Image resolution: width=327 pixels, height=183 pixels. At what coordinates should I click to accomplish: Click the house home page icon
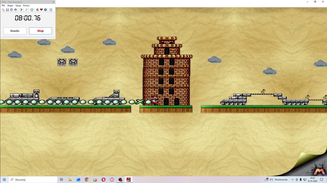(x=37, y=10)
